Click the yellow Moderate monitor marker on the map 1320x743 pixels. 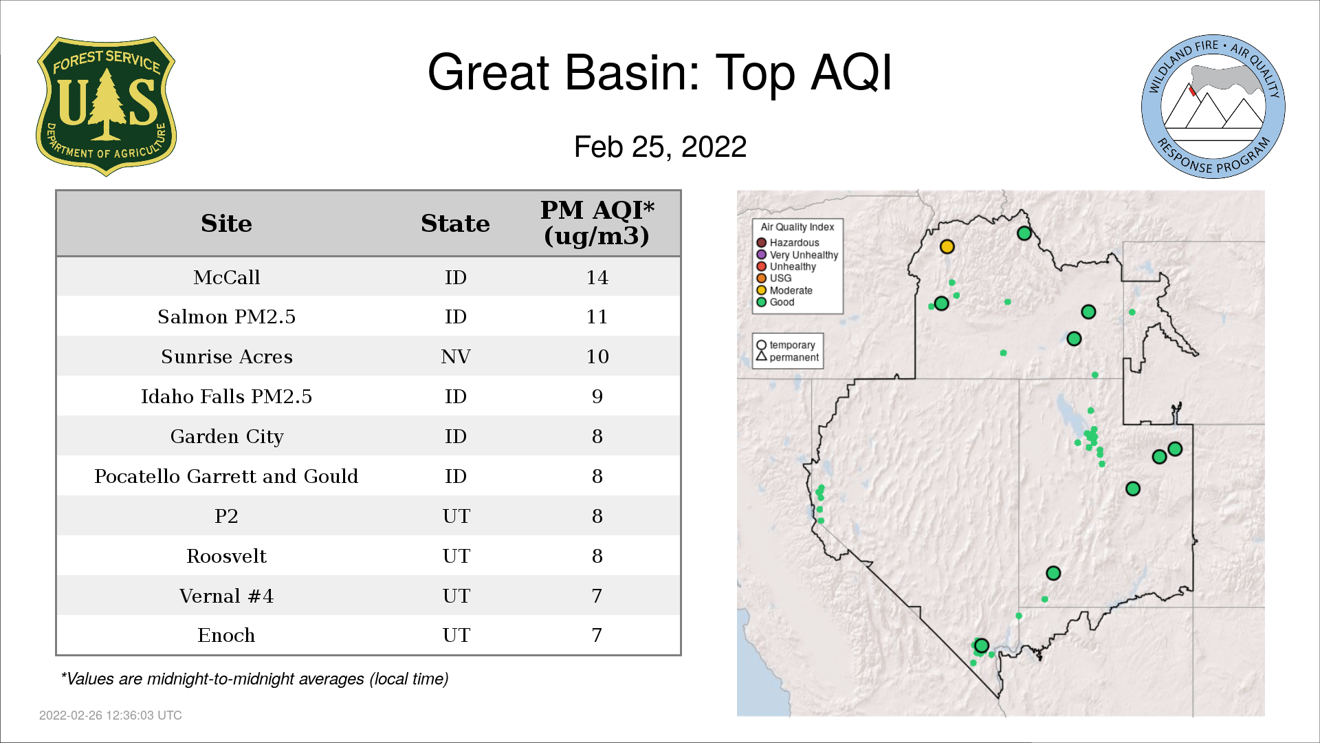point(947,246)
